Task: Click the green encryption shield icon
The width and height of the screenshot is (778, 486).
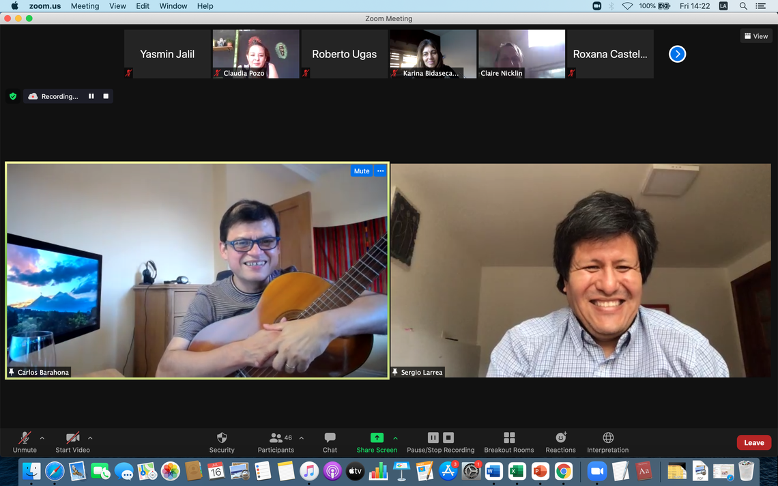Action: pos(13,96)
